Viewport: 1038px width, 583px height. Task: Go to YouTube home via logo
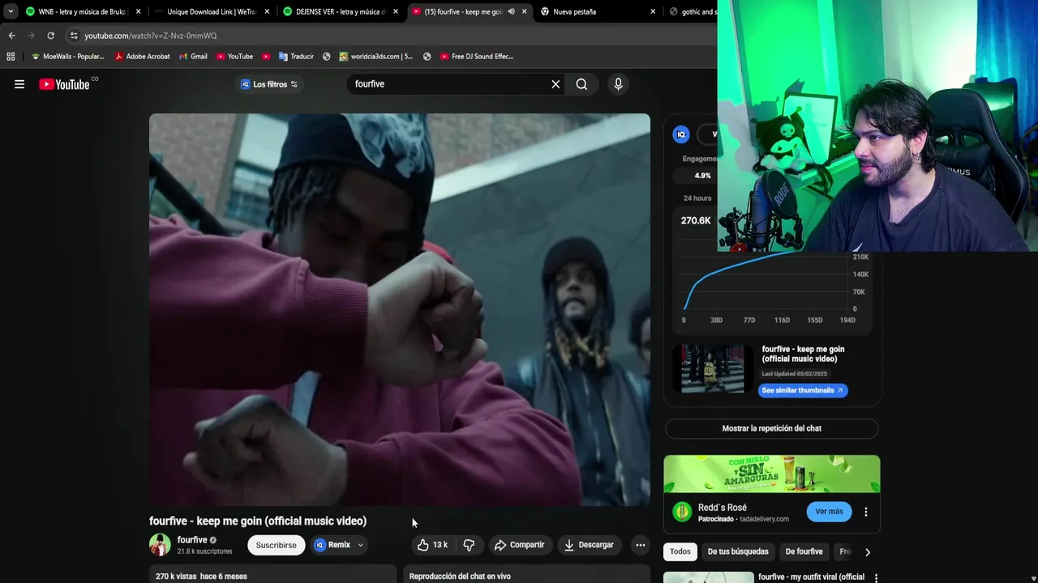coord(64,84)
